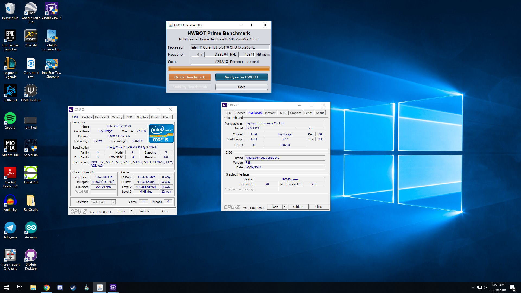Launch Spotify from desktop
Image resolution: width=521 pixels, height=293 pixels.
click(10, 120)
